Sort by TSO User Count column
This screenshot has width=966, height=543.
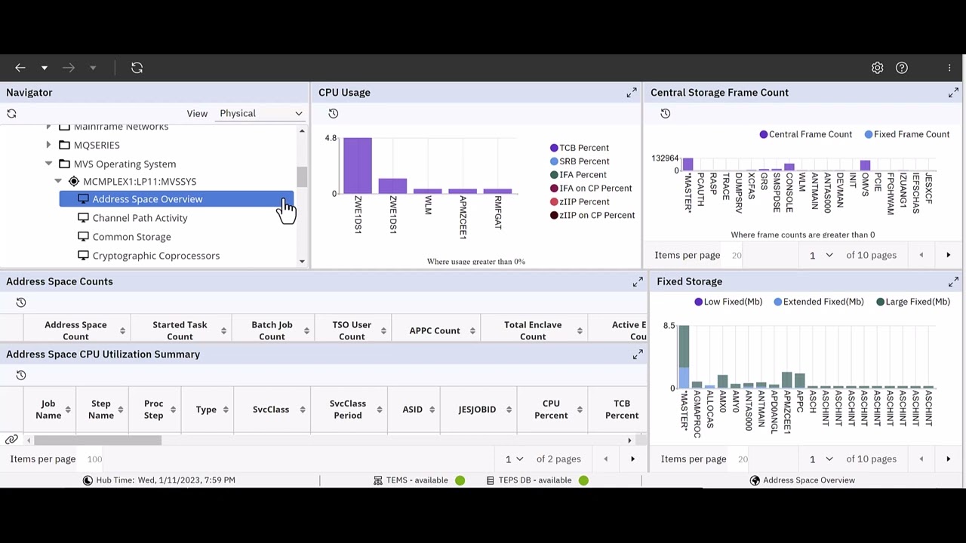(x=385, y=331)
